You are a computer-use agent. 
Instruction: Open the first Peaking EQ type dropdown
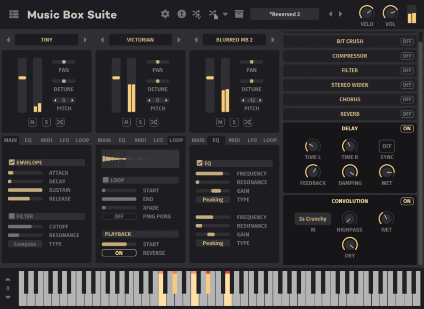[x=213, y=199]
